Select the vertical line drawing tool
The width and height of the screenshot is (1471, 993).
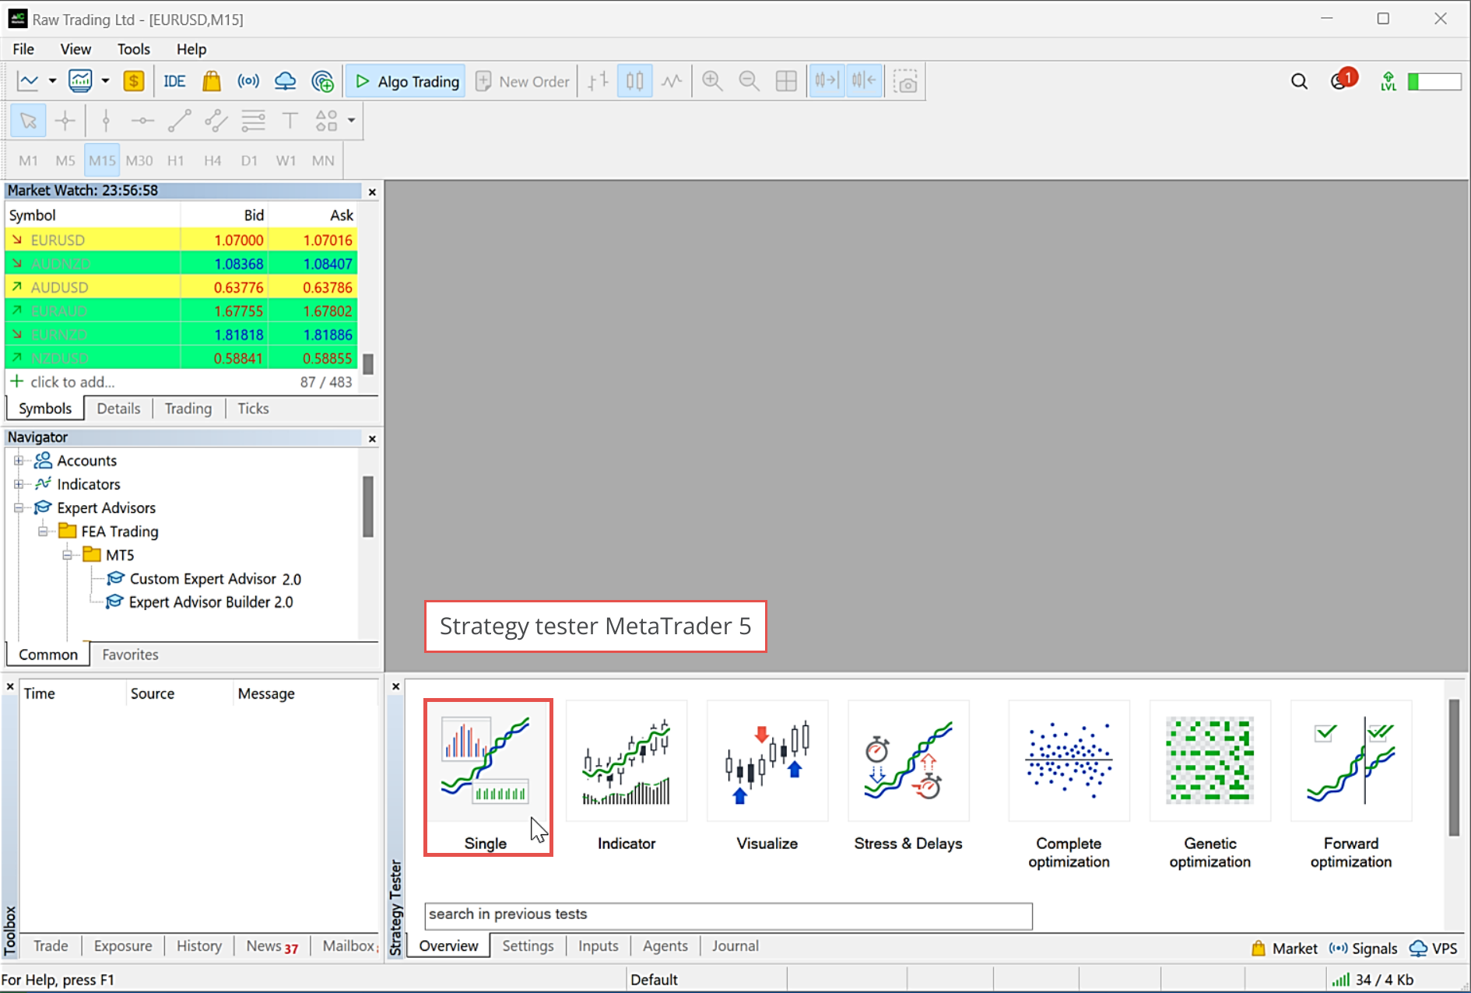(x=106, y=121)
